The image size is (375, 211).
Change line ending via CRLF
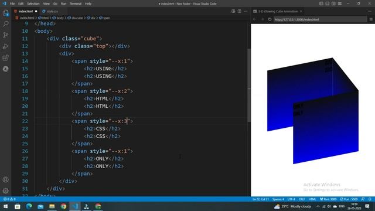302,199
